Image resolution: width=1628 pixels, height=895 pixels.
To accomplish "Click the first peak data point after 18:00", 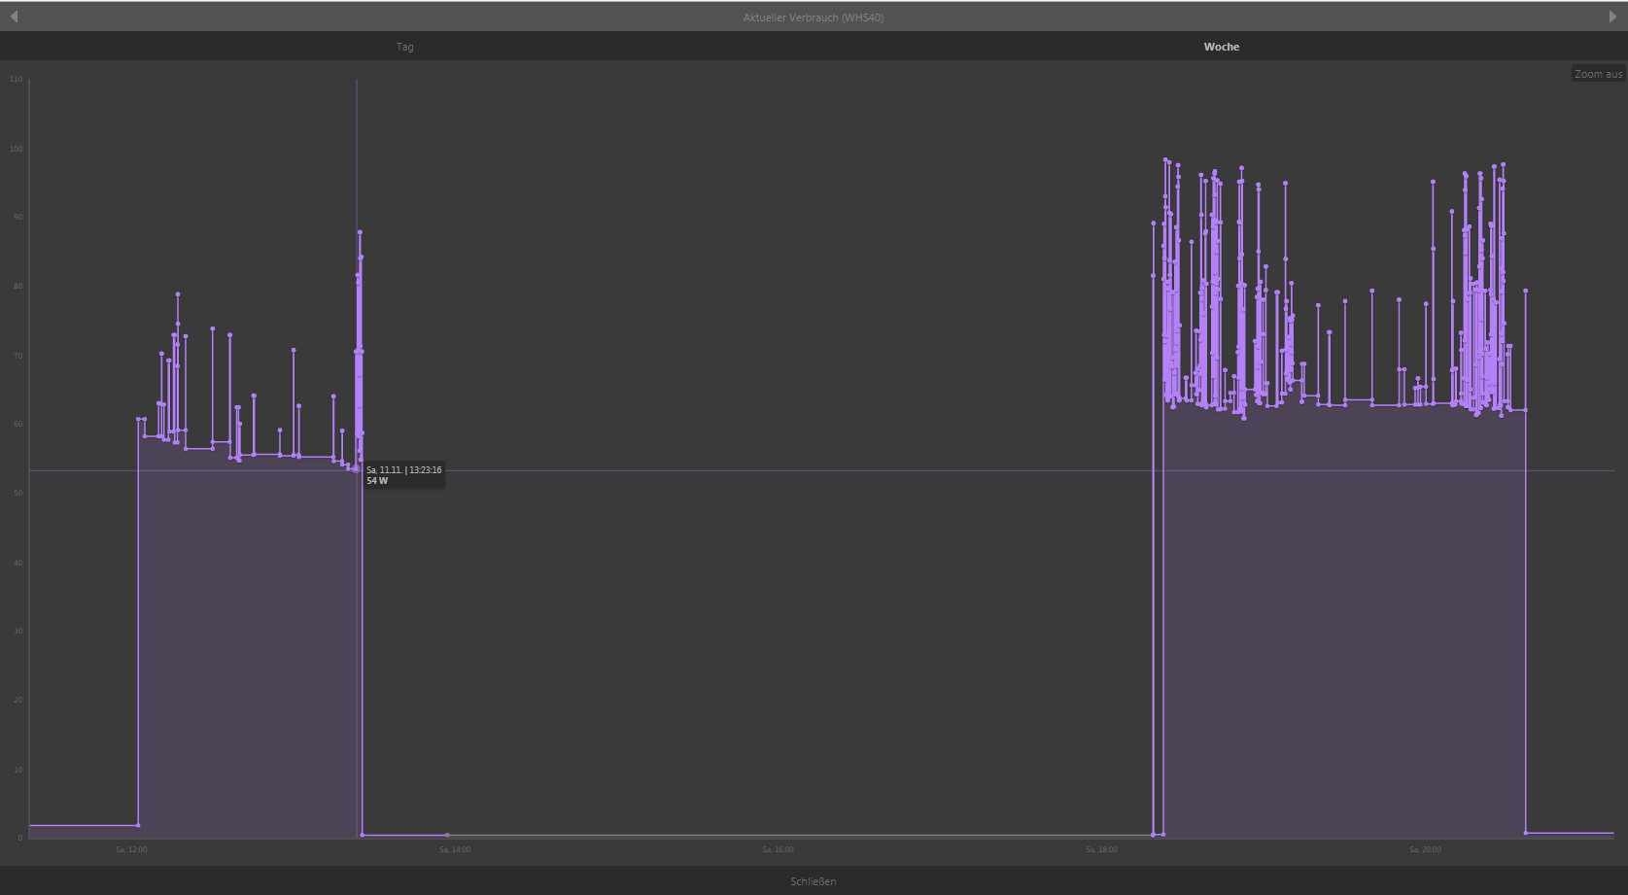I will click(x=1154, y=224).
